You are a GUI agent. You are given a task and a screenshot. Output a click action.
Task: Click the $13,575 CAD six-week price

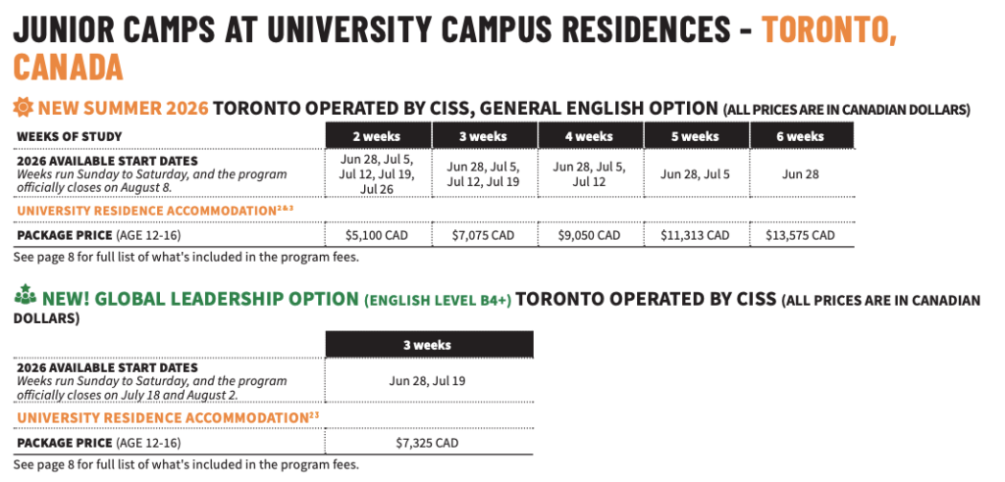pos(801,235)
